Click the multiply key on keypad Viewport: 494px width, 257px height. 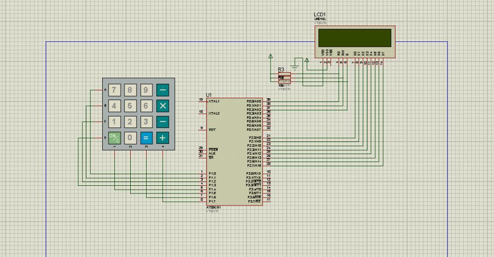[x=163, y=106]
